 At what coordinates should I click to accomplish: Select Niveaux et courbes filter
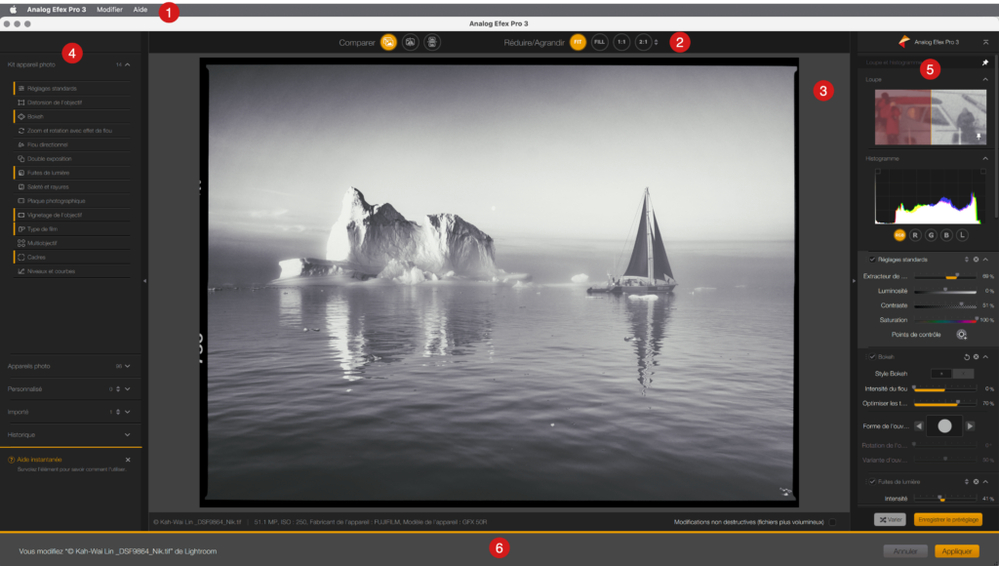point(72,271)
